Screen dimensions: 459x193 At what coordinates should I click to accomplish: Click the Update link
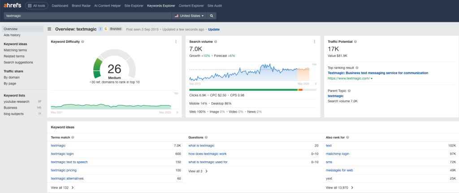(214, 29)
